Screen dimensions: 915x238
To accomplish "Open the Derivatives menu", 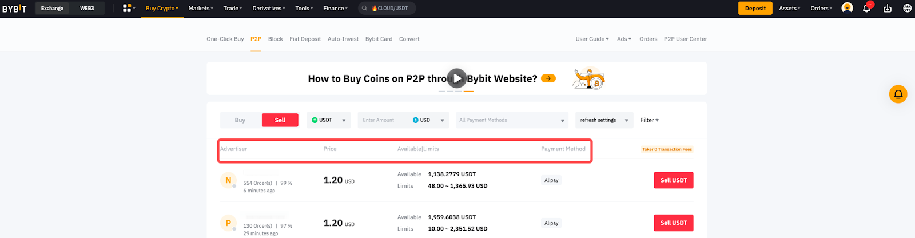I will (x=269, y=8).
